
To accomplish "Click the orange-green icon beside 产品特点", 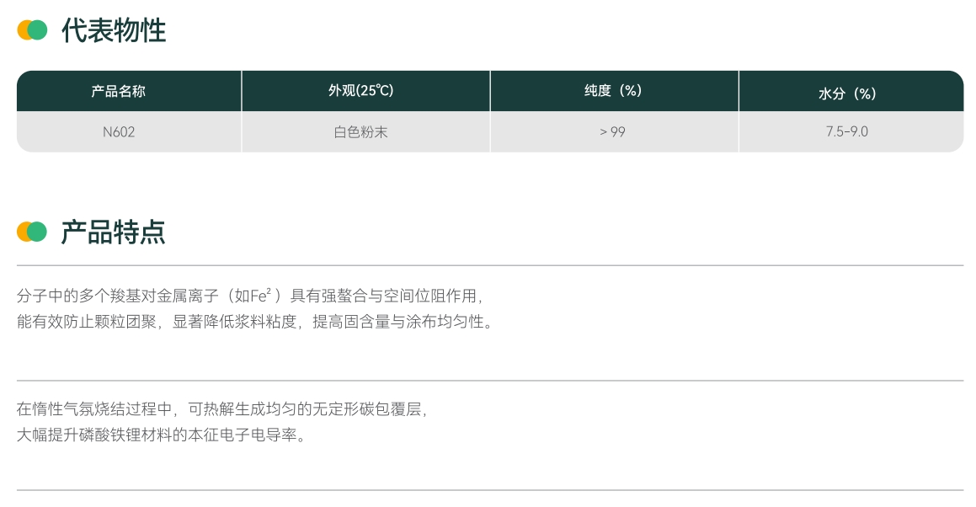I will pyautogui.click(x=32, y=232).
